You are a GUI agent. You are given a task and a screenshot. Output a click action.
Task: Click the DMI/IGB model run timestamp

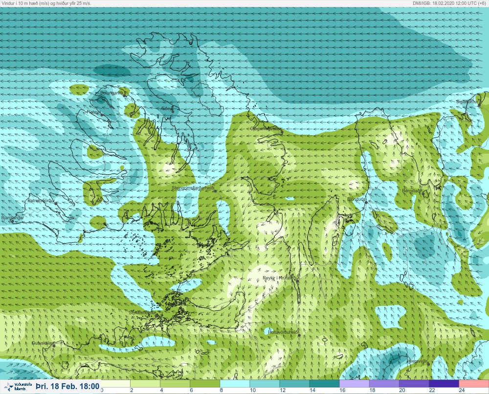tap(449, 3)
